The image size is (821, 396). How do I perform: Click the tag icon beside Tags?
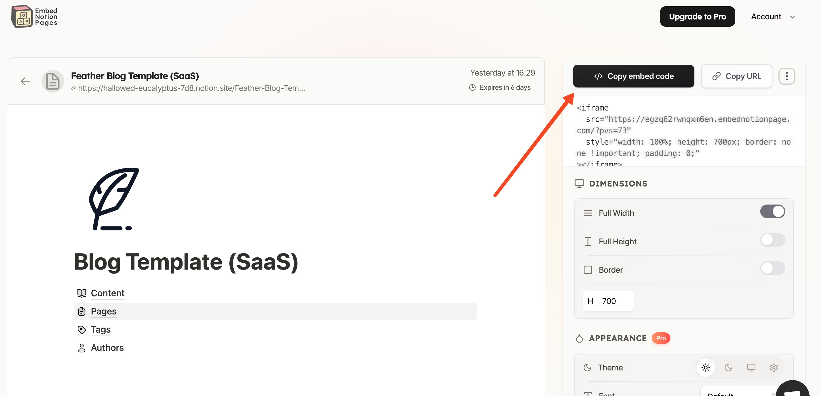[x=81, y=329]
